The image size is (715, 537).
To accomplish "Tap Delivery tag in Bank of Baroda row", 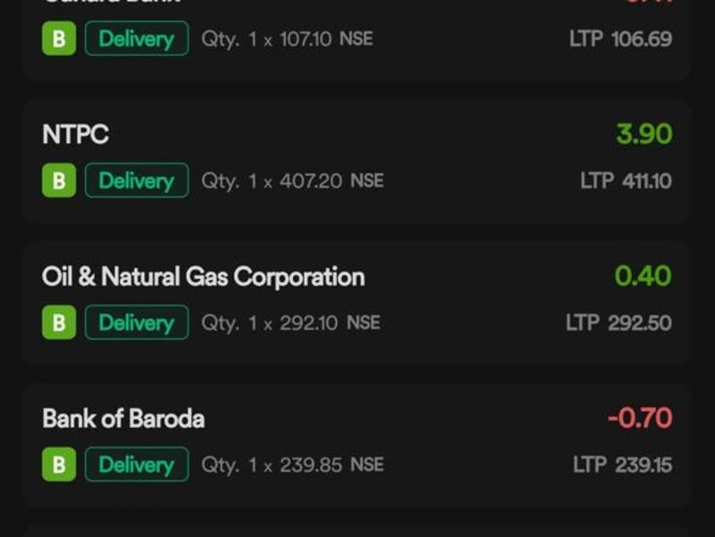I will coord(137,465).
